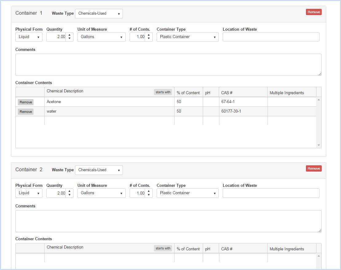Click Acetone's % of Content cell
The image size is (341, 270).
pos(188,102)
